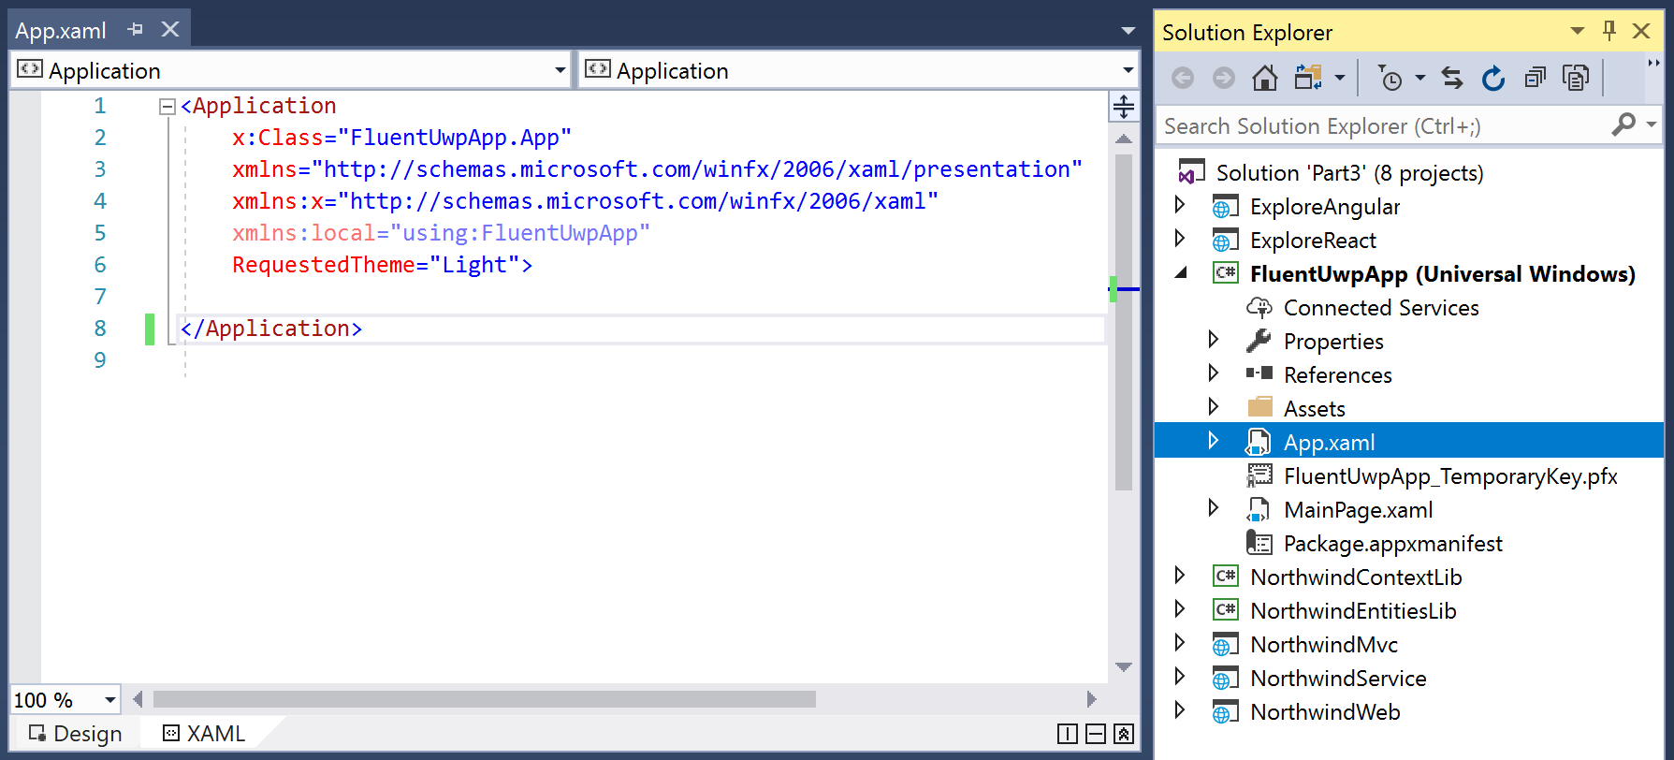Open the Switch Views dropdown arrow
1674x760 pixels.
coord(1340,78)
